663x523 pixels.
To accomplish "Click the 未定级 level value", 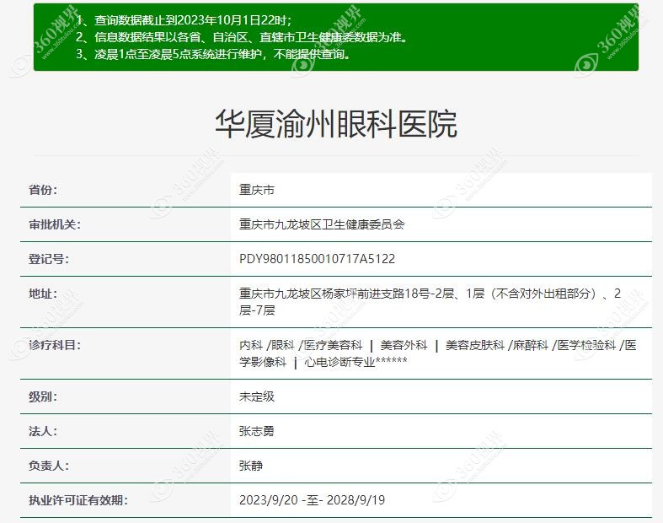I will [x=257, y=396].
